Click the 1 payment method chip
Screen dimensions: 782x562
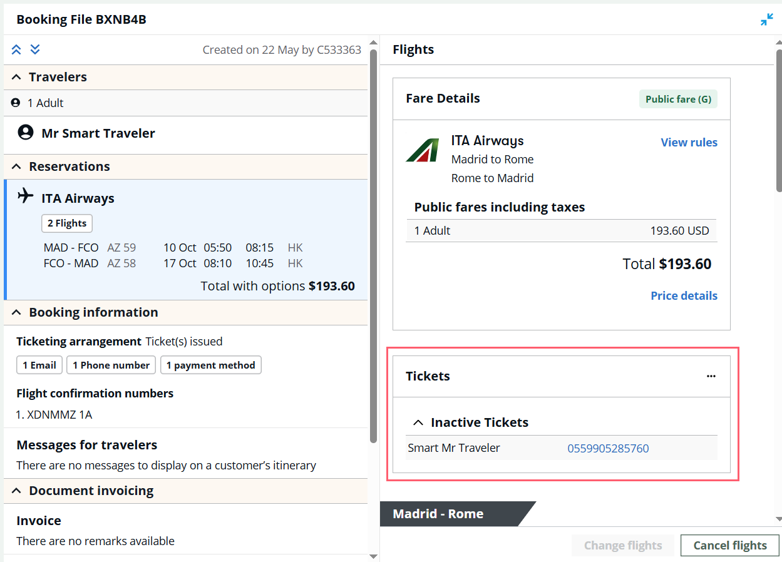[x=211, y=365]
